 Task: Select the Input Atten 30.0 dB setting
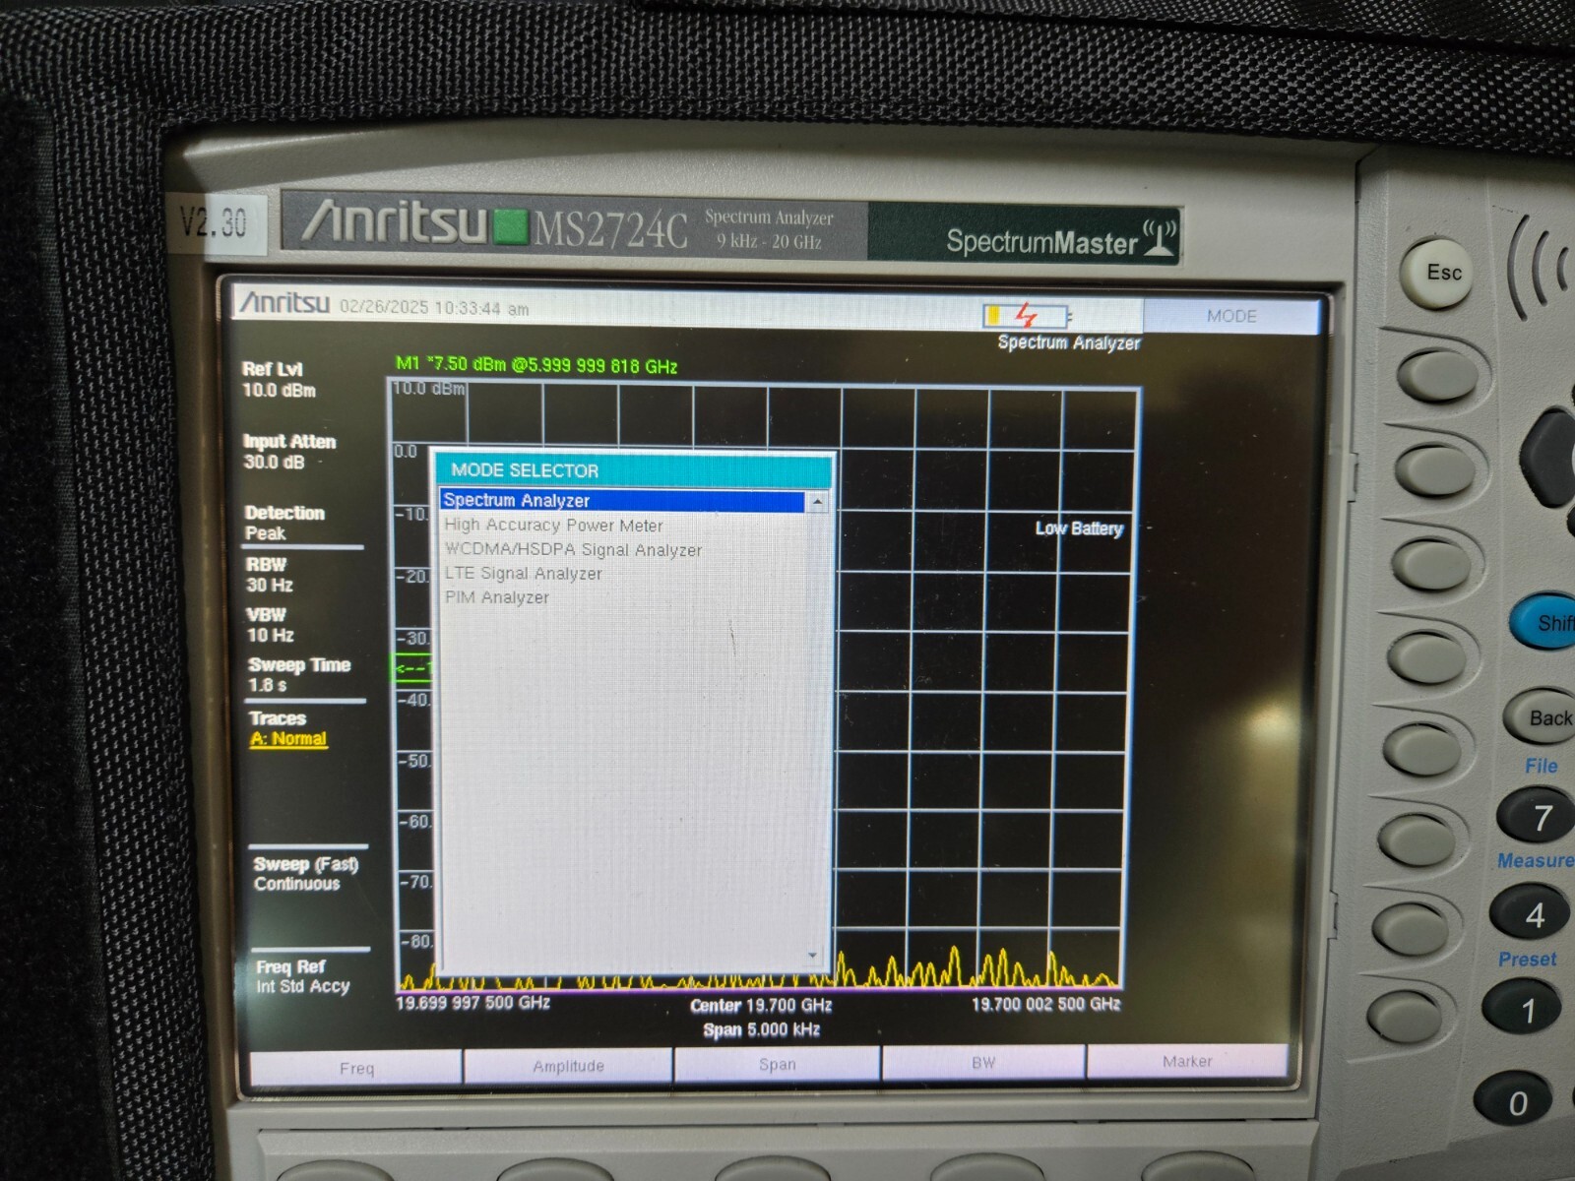point(289,452)
